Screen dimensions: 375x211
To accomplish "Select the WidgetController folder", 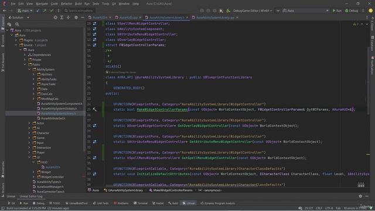I will [50, 177].
